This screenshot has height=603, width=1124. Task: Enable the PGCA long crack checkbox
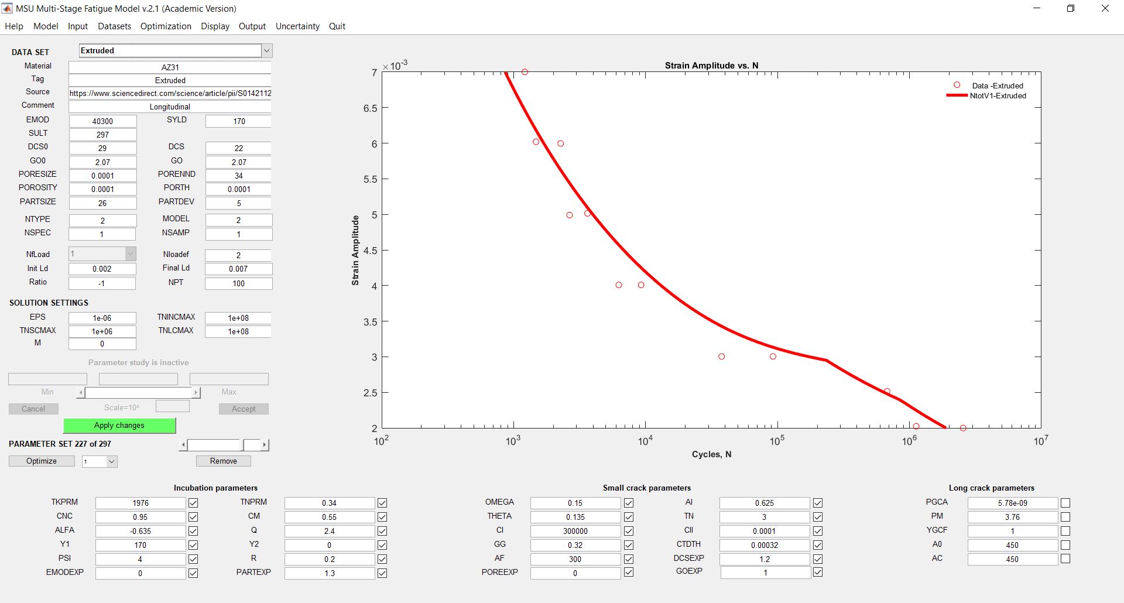click(1065, 503)
